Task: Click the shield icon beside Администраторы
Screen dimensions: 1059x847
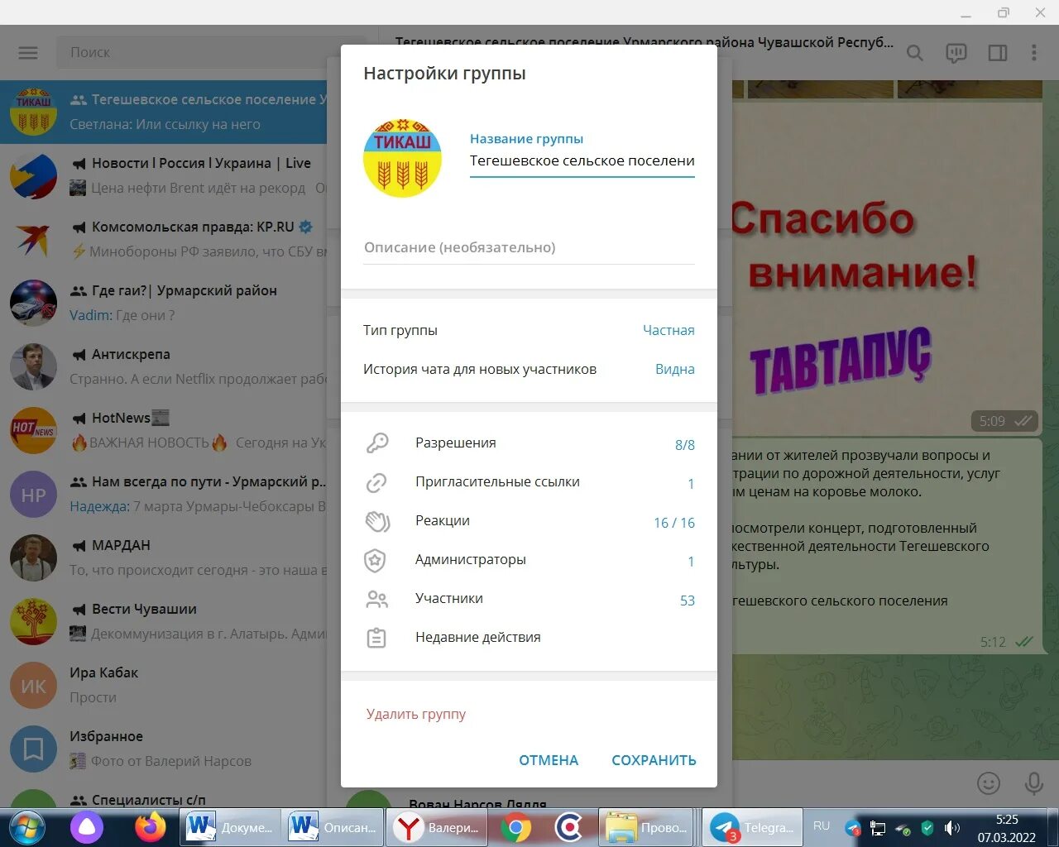Action: [x=376, y=560]
